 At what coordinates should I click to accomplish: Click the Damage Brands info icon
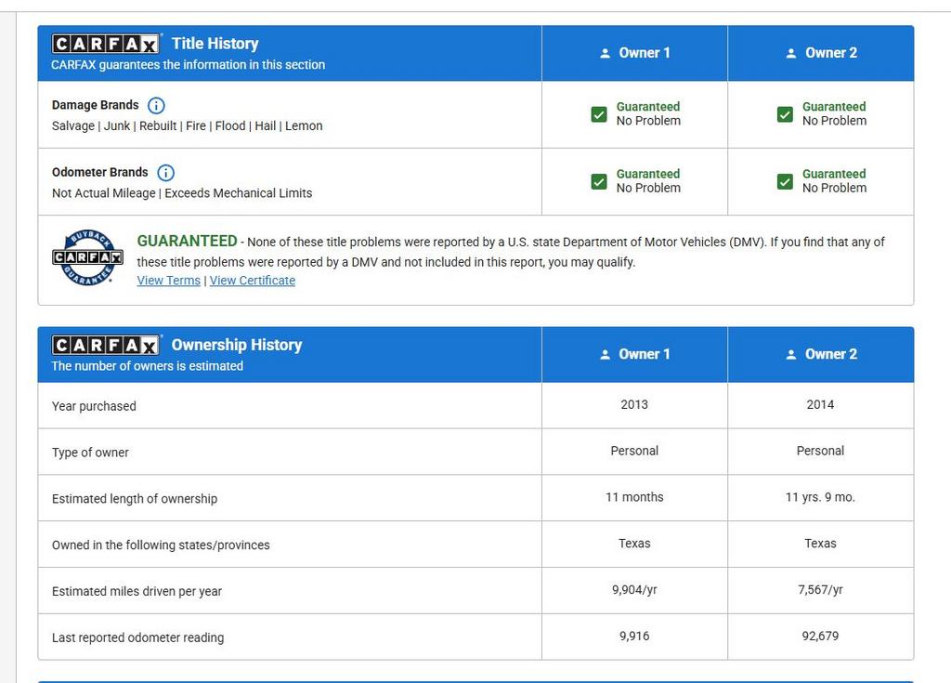tap(156, 106)
